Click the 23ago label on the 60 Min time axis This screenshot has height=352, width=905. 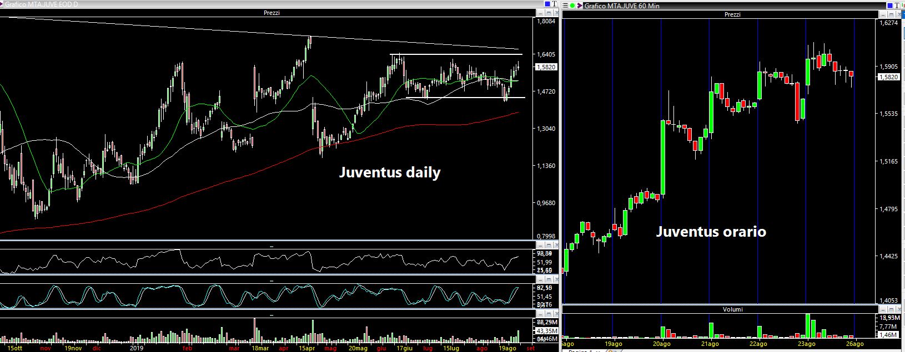[807, 344]
